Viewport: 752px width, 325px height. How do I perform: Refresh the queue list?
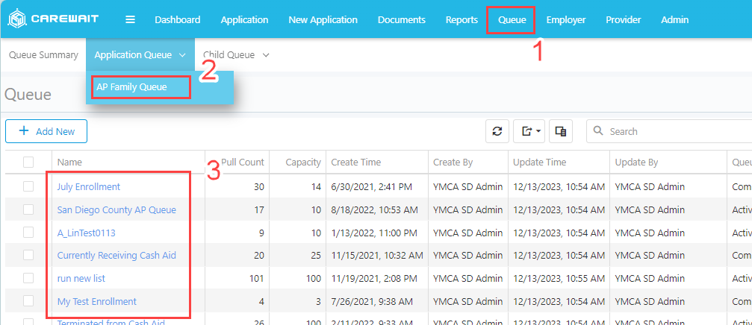pos(497,131)
